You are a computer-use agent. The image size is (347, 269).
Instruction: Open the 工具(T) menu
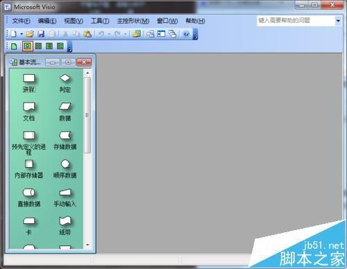coord(100,21)
